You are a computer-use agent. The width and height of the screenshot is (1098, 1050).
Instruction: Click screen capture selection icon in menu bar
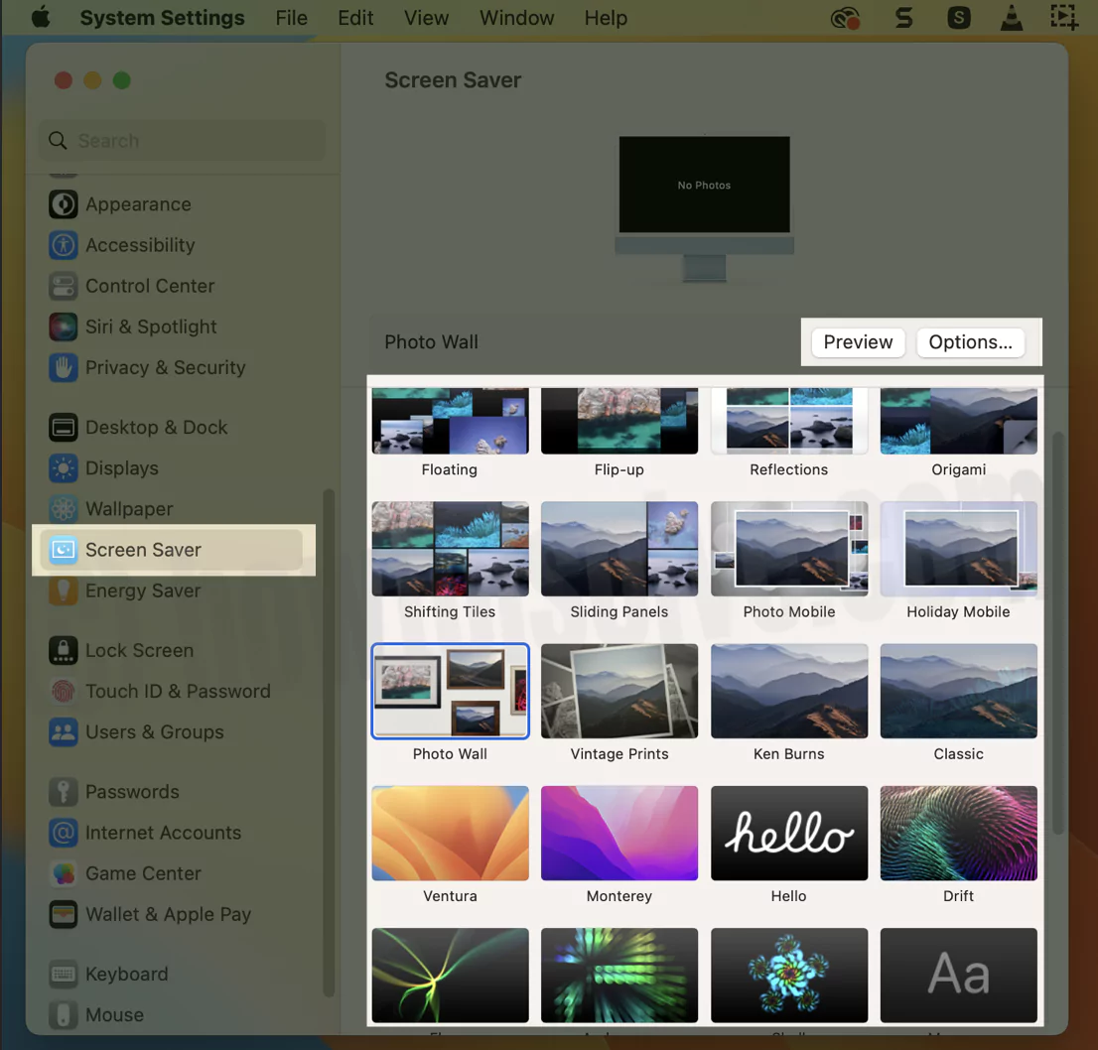point(1063,18)
